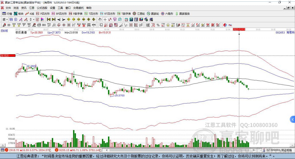Select the red Gann fan tool
Viewport: 295px width, 159px height.
pos(106,25)
